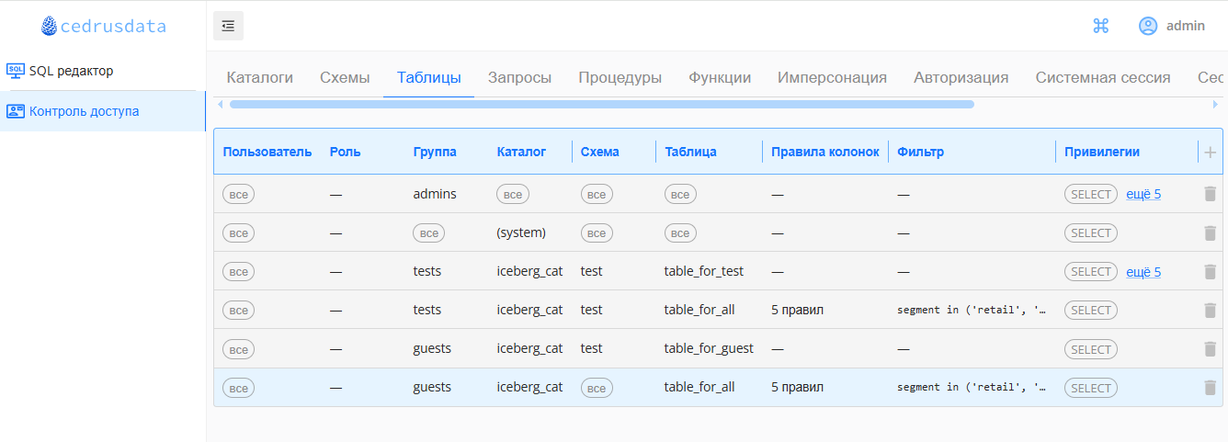The image size is (1228, 442).
Task: Collapse the sidebar with the menu fold icon
Action: tap(228, 26)
